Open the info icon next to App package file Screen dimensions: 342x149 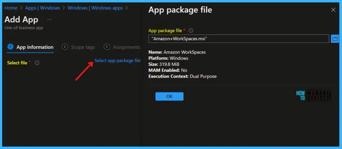click(x=191, y=31)
